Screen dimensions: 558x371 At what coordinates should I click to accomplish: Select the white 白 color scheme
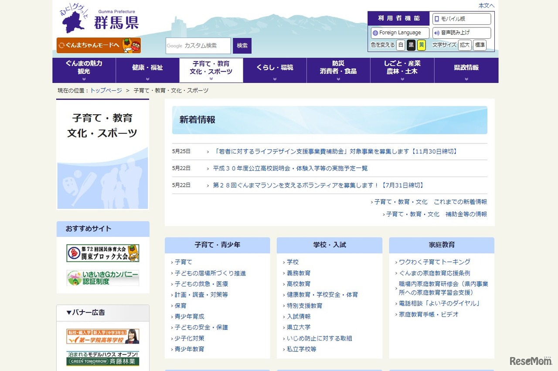401,45
